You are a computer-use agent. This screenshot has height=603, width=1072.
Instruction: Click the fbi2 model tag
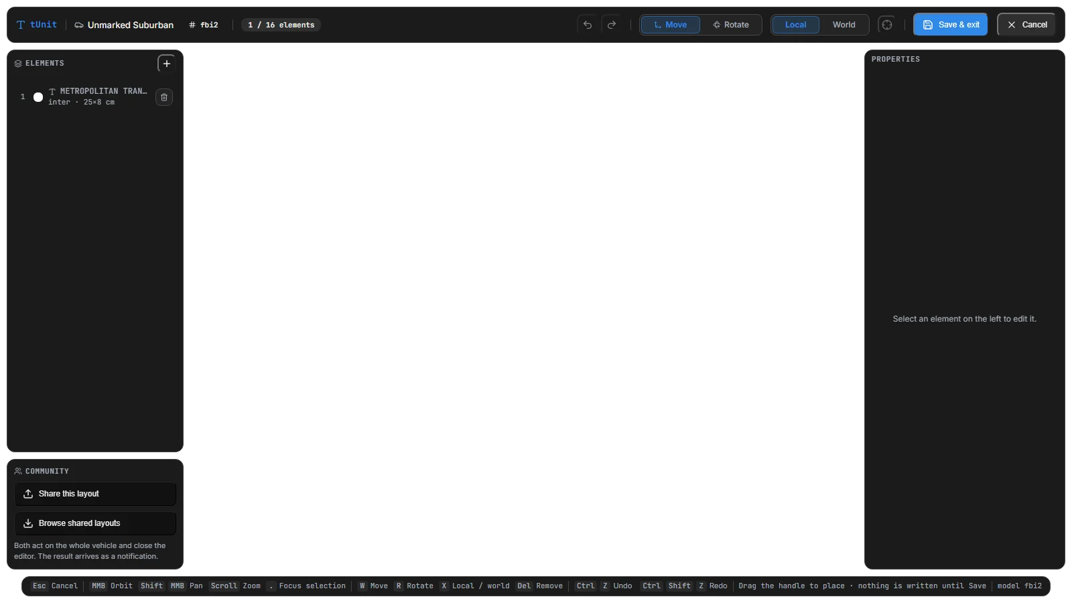coord(204,25)
